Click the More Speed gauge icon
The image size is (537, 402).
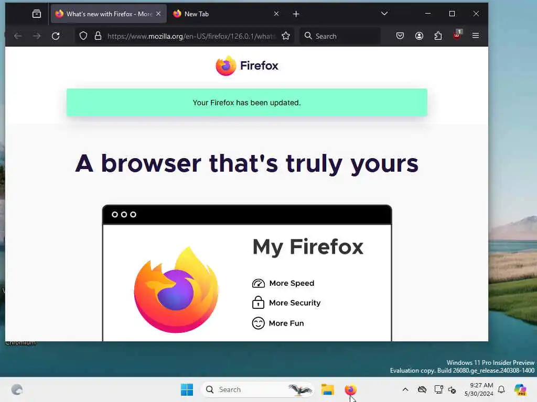tap(258, 283)
